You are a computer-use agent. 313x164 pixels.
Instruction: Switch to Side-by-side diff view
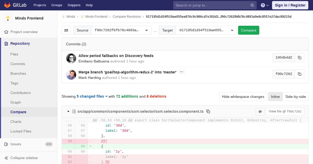tap(296, 97)
